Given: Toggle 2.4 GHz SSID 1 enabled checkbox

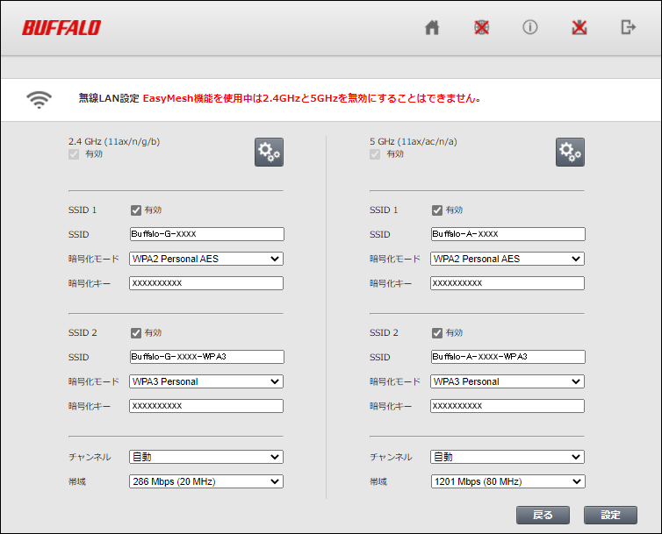Looking at the screenshot, I should (x=136, y=210).
